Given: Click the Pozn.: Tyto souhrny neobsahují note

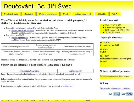Looking at the screenshot, I should [x=41, y=74].
